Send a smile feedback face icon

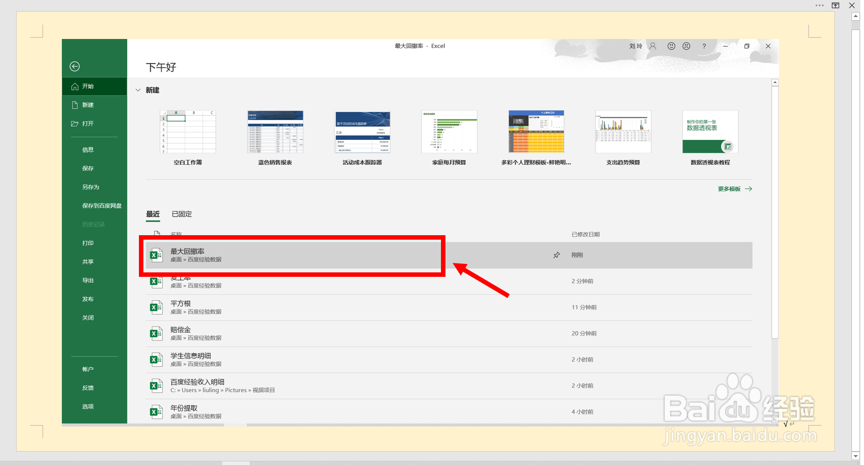click(671, 46)
